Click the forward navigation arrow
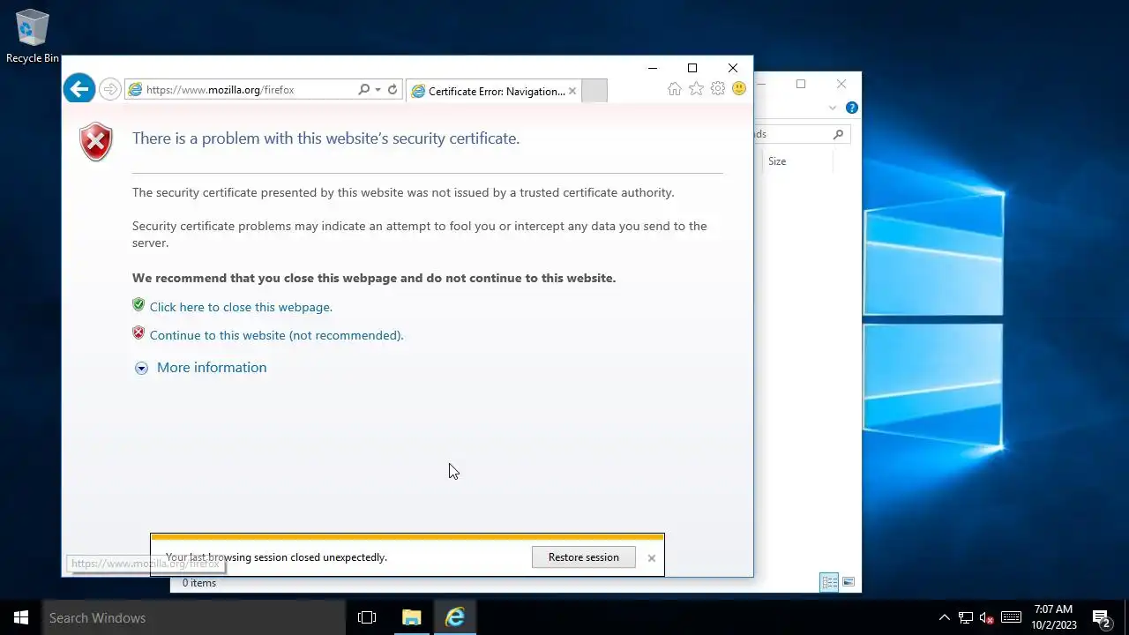 pos(110,89)
